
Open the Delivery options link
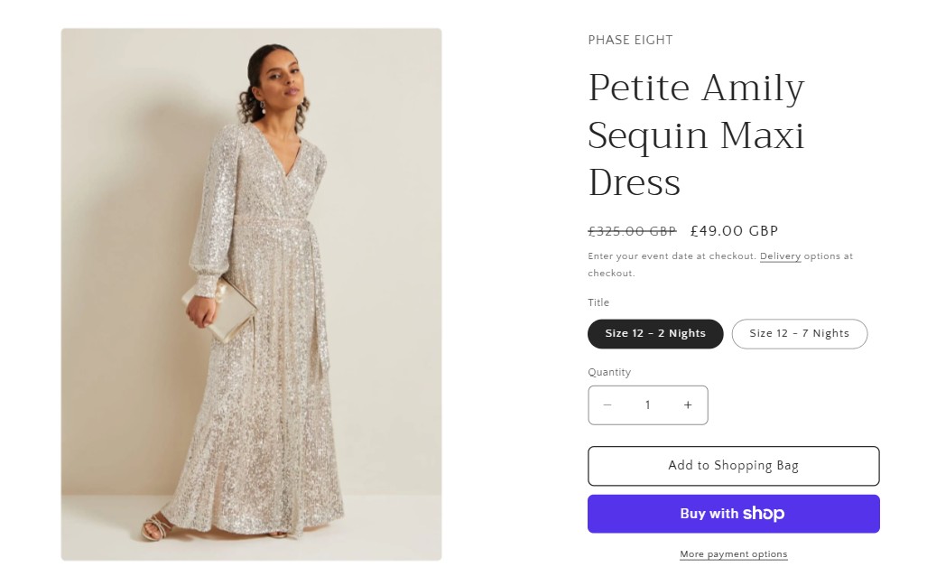(780, 256)
